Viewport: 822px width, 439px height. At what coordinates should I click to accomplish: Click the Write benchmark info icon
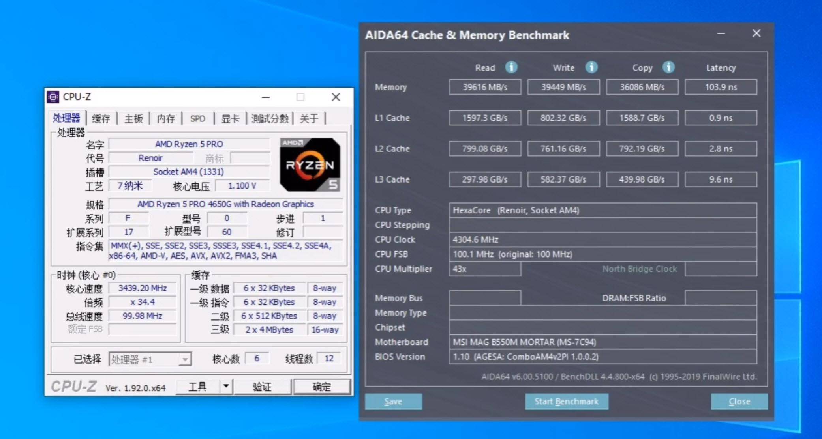[x=592, y=67]
